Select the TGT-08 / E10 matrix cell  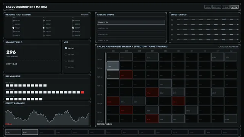point(231,119)
